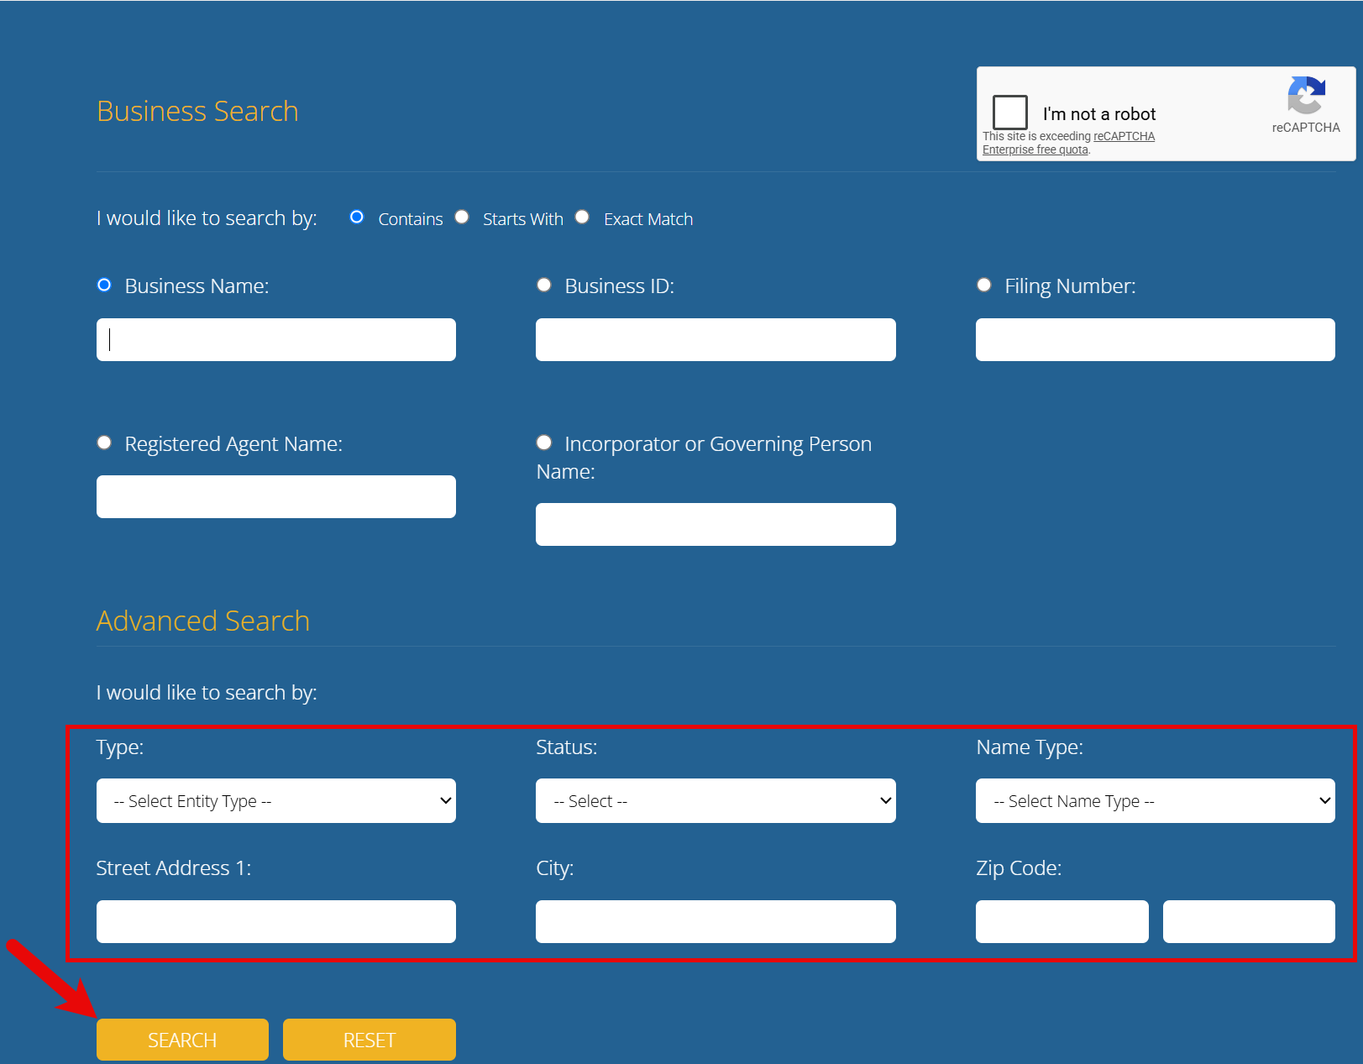This screenshot has width=1363, height=1064.
Task: Click the reCAPTCHA logo icon
Action: point(1306,95)
